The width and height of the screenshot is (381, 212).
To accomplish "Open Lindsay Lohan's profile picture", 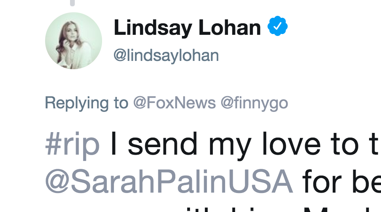I will [73, 41].
